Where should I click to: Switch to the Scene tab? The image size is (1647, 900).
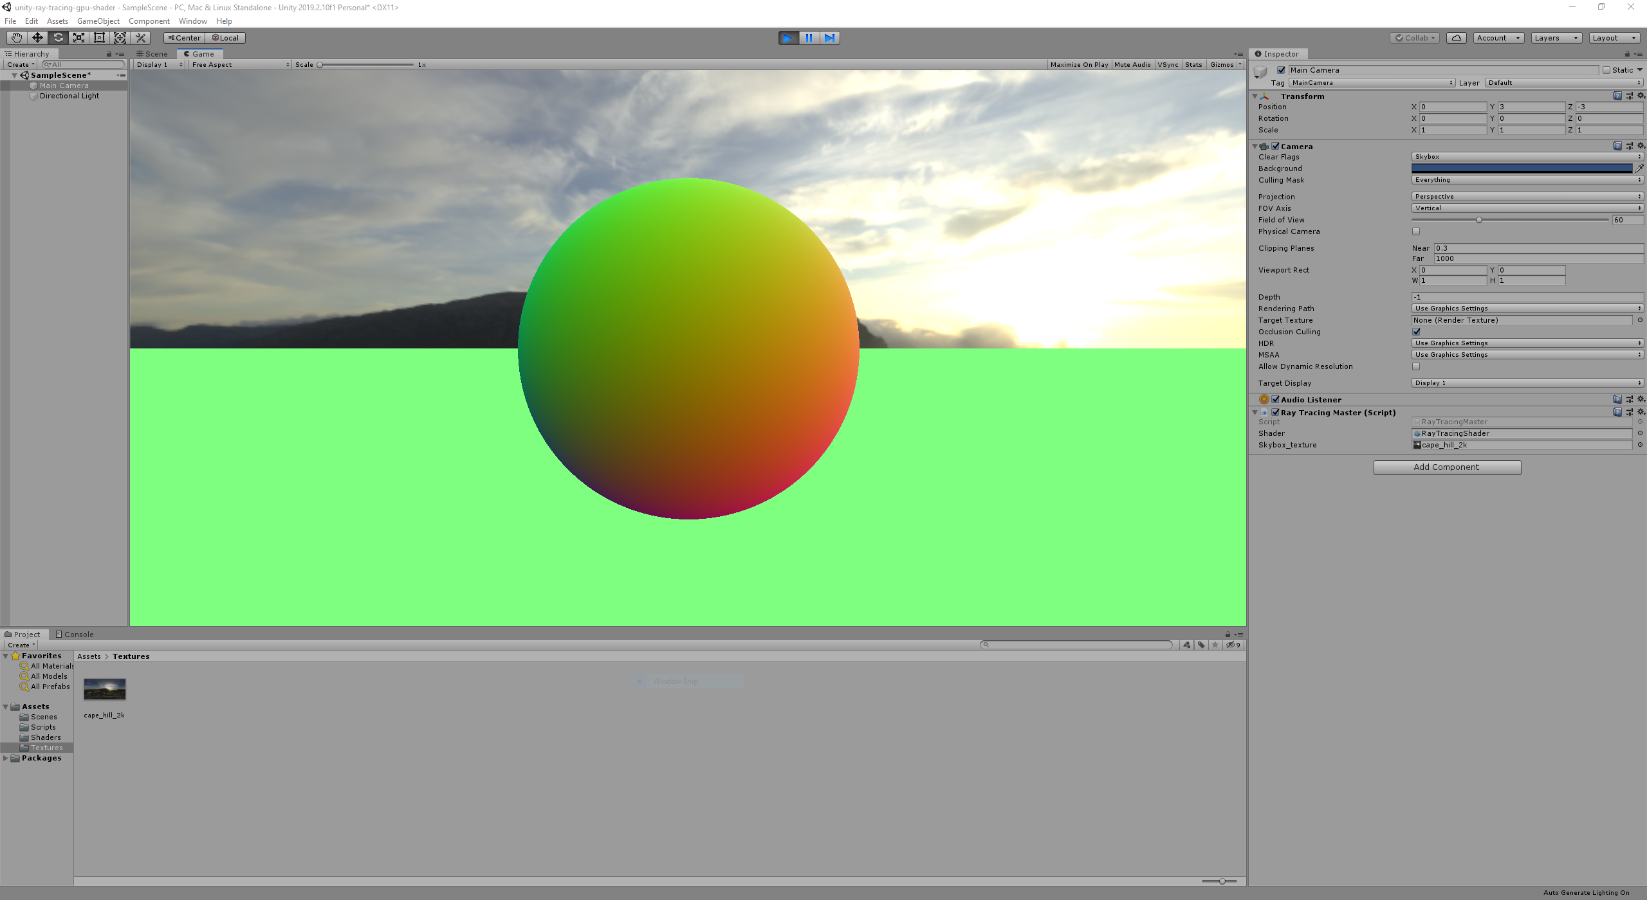152,54
